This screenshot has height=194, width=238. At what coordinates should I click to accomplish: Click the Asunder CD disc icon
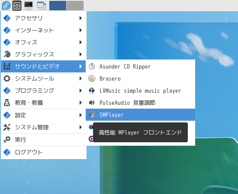click(92, 66)
